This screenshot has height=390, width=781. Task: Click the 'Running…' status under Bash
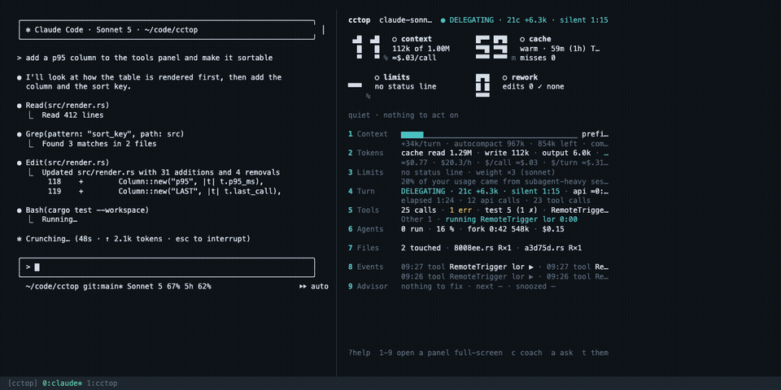59,220
